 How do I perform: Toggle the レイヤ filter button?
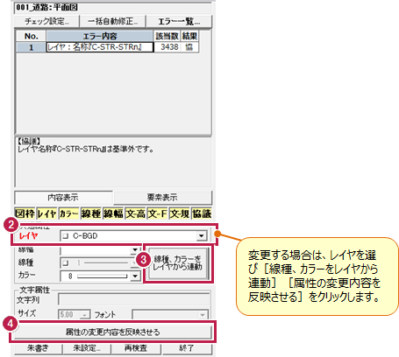coord(46,213)
